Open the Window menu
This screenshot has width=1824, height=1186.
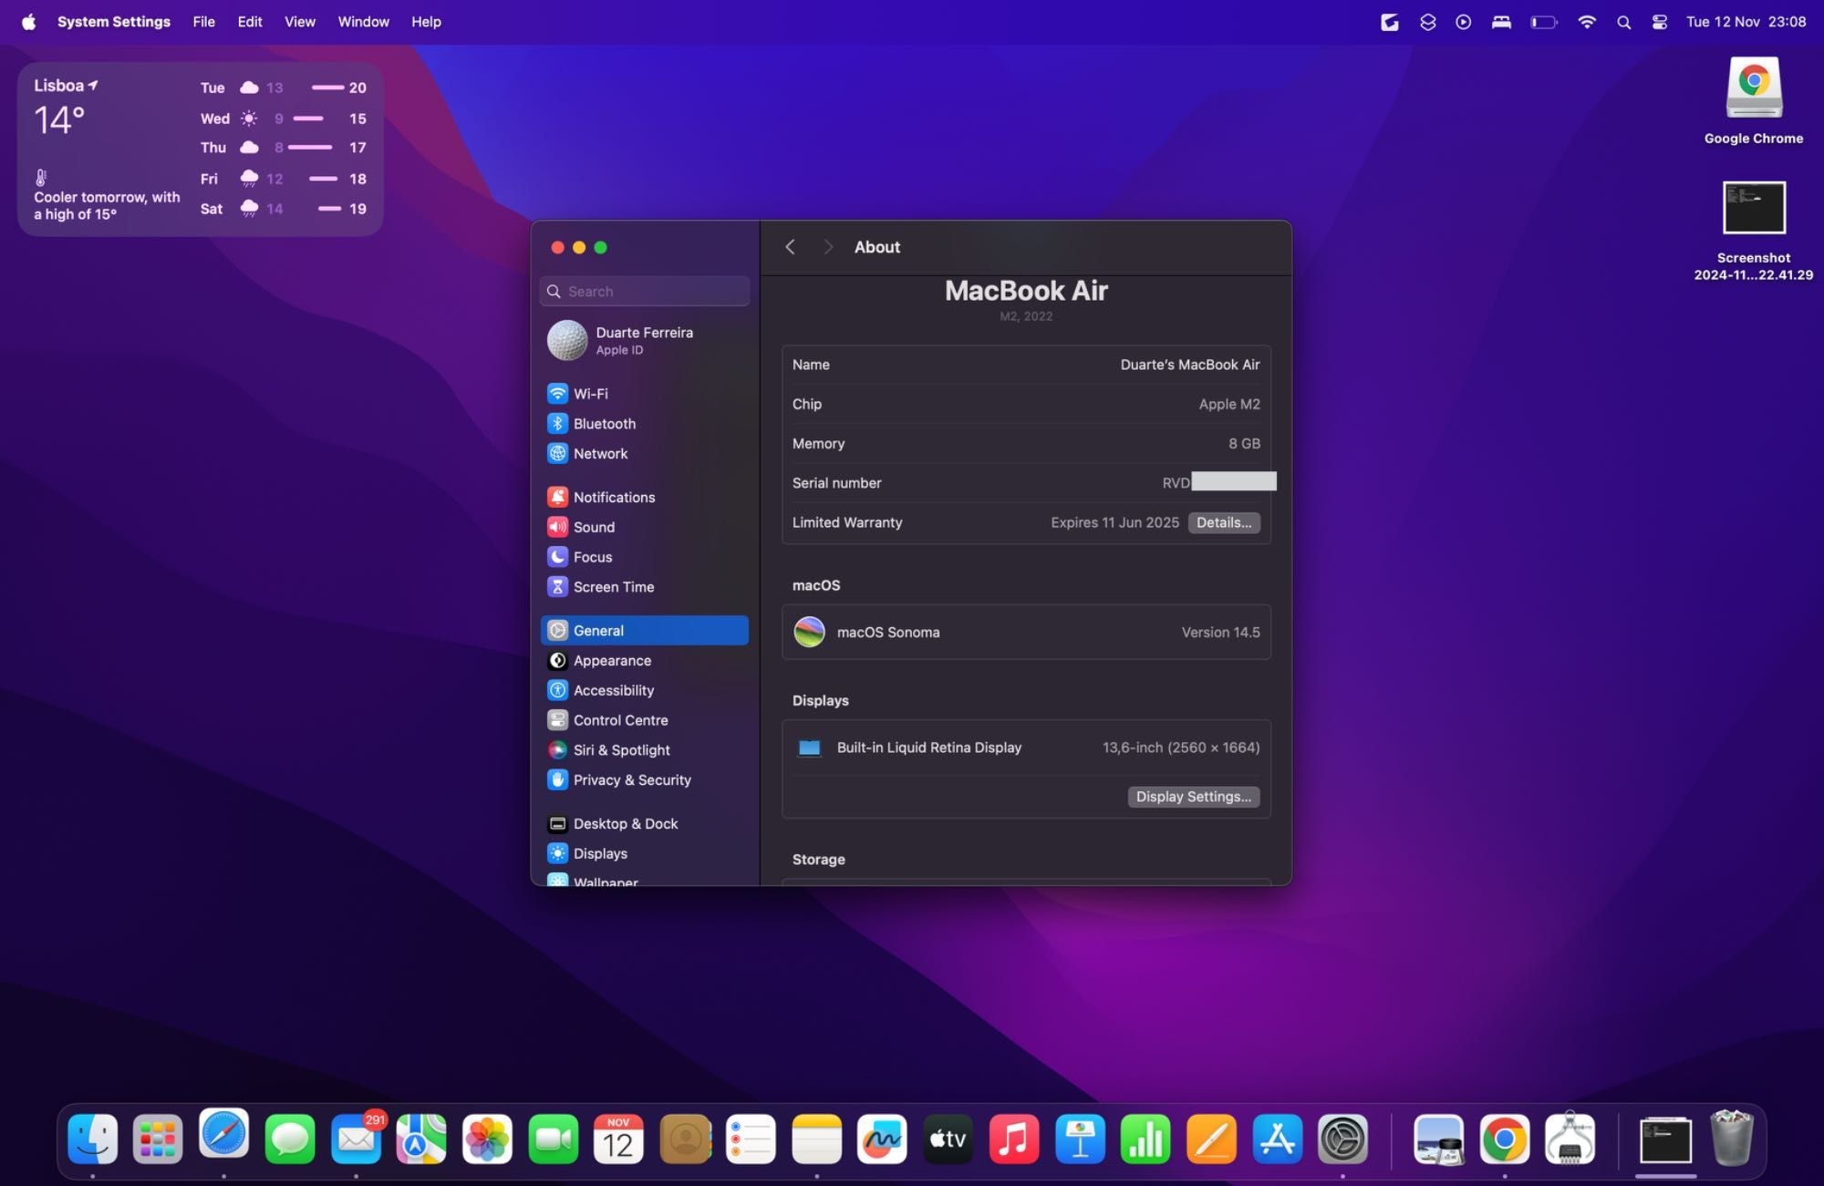363,22
